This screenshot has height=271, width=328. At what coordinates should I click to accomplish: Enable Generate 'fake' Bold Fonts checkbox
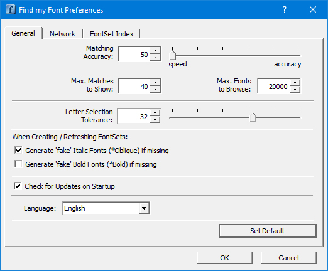18,164
